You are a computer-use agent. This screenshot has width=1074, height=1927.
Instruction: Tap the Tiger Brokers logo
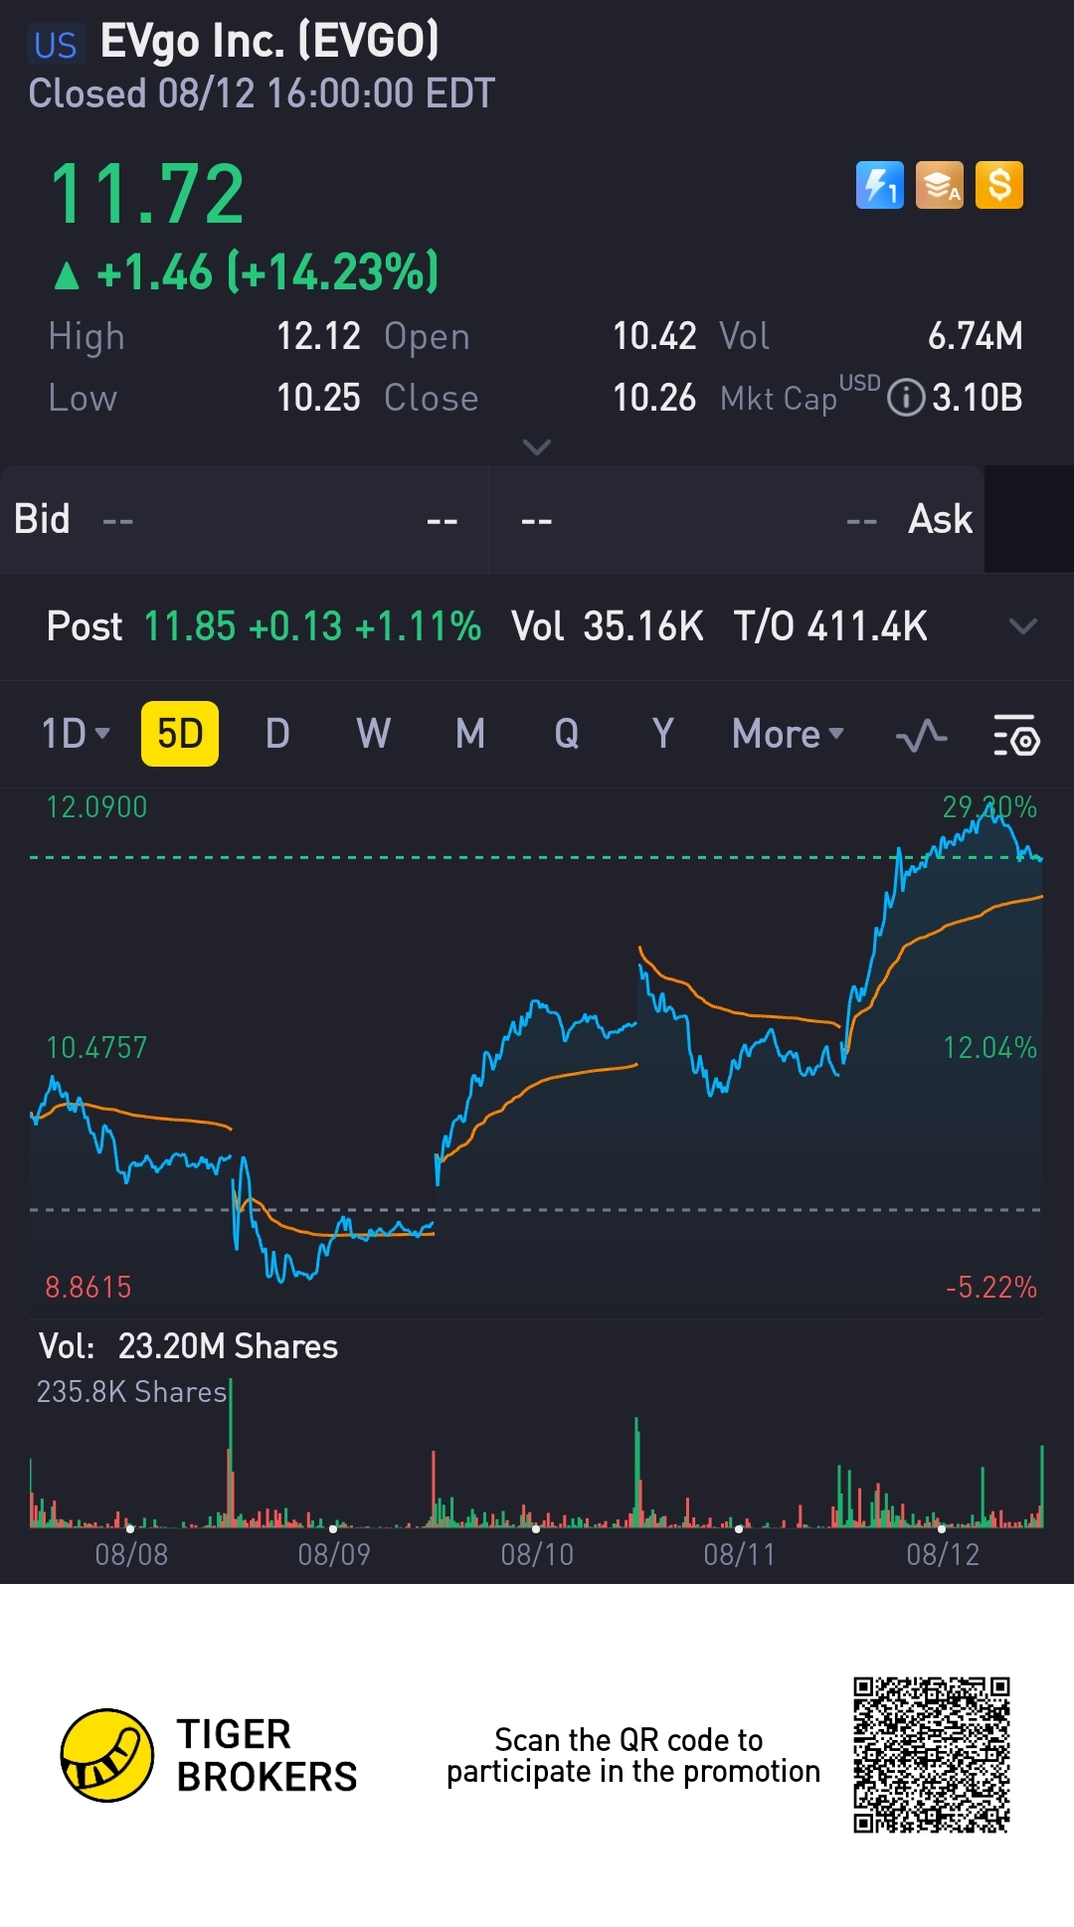tap(107, 1755)
